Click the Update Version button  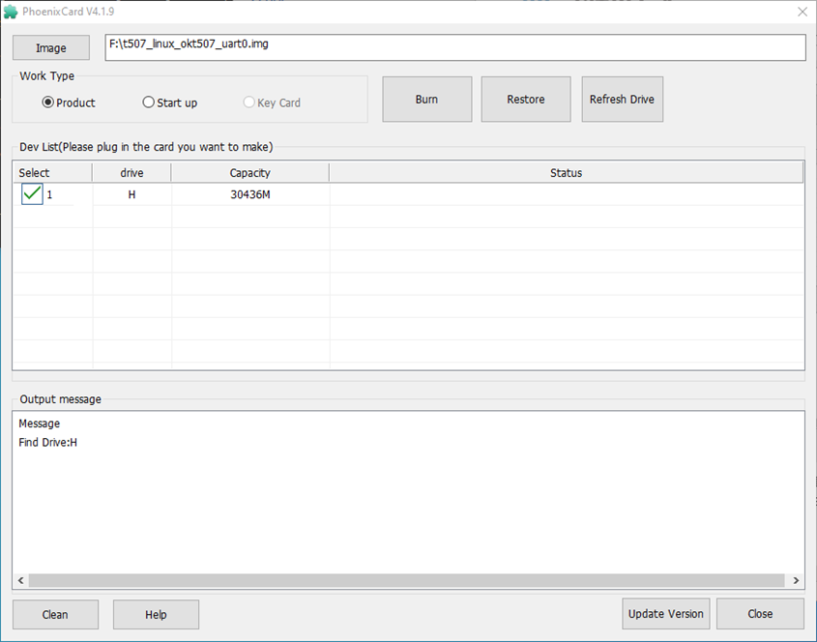tap(666, 614)
